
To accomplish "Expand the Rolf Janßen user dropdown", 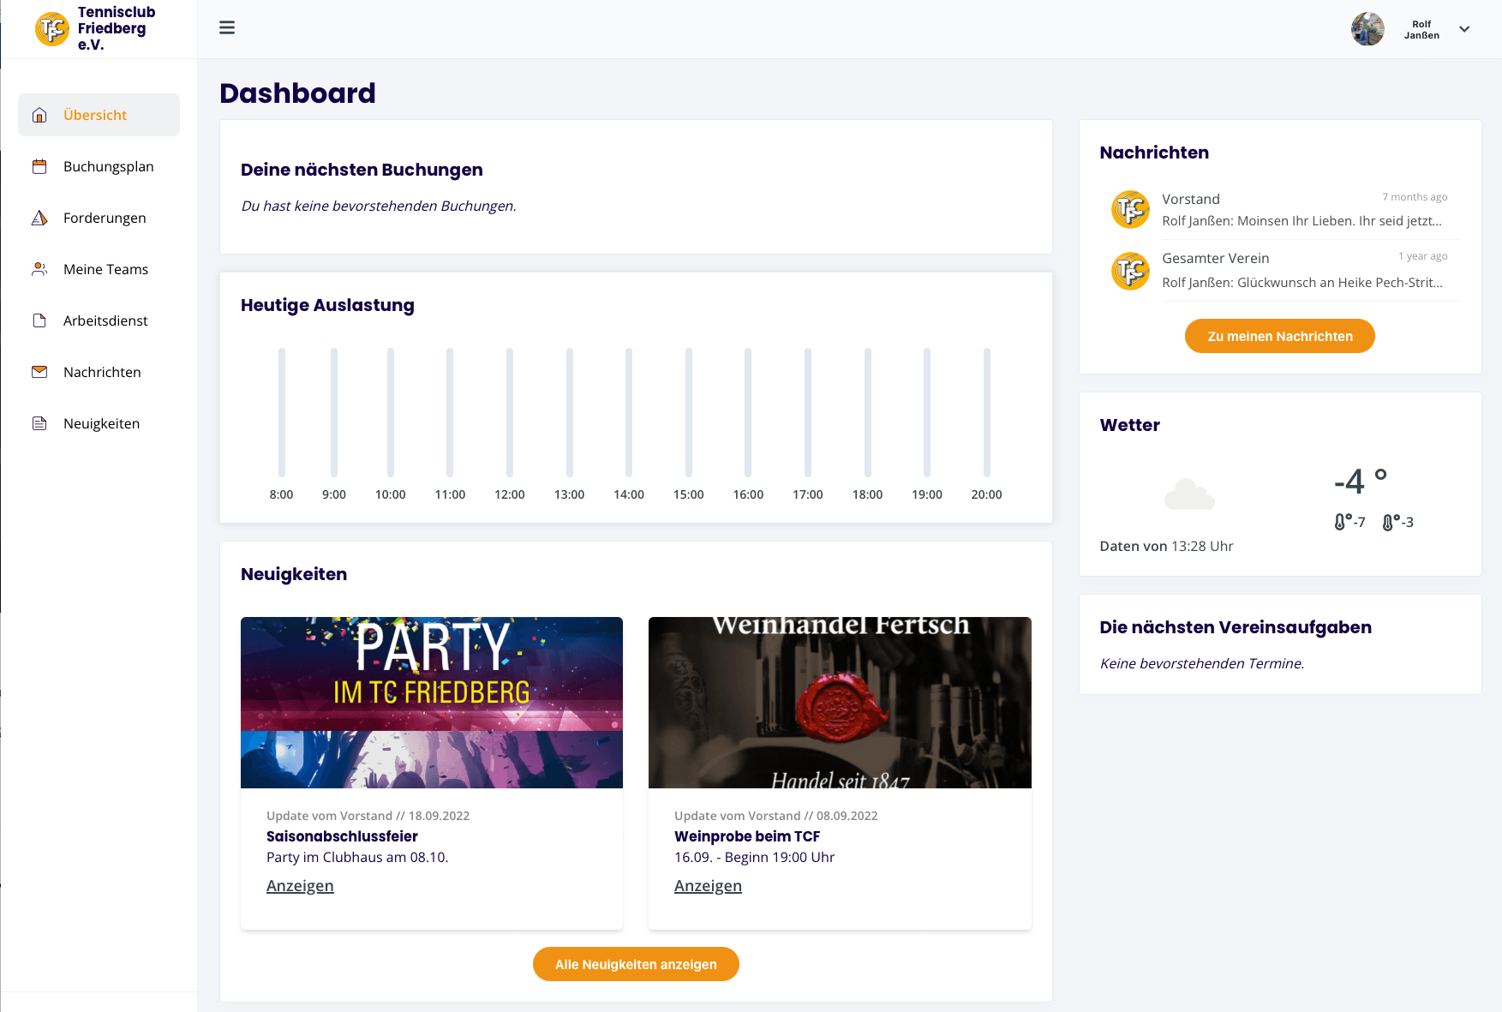I will (x=1464, y=29).
